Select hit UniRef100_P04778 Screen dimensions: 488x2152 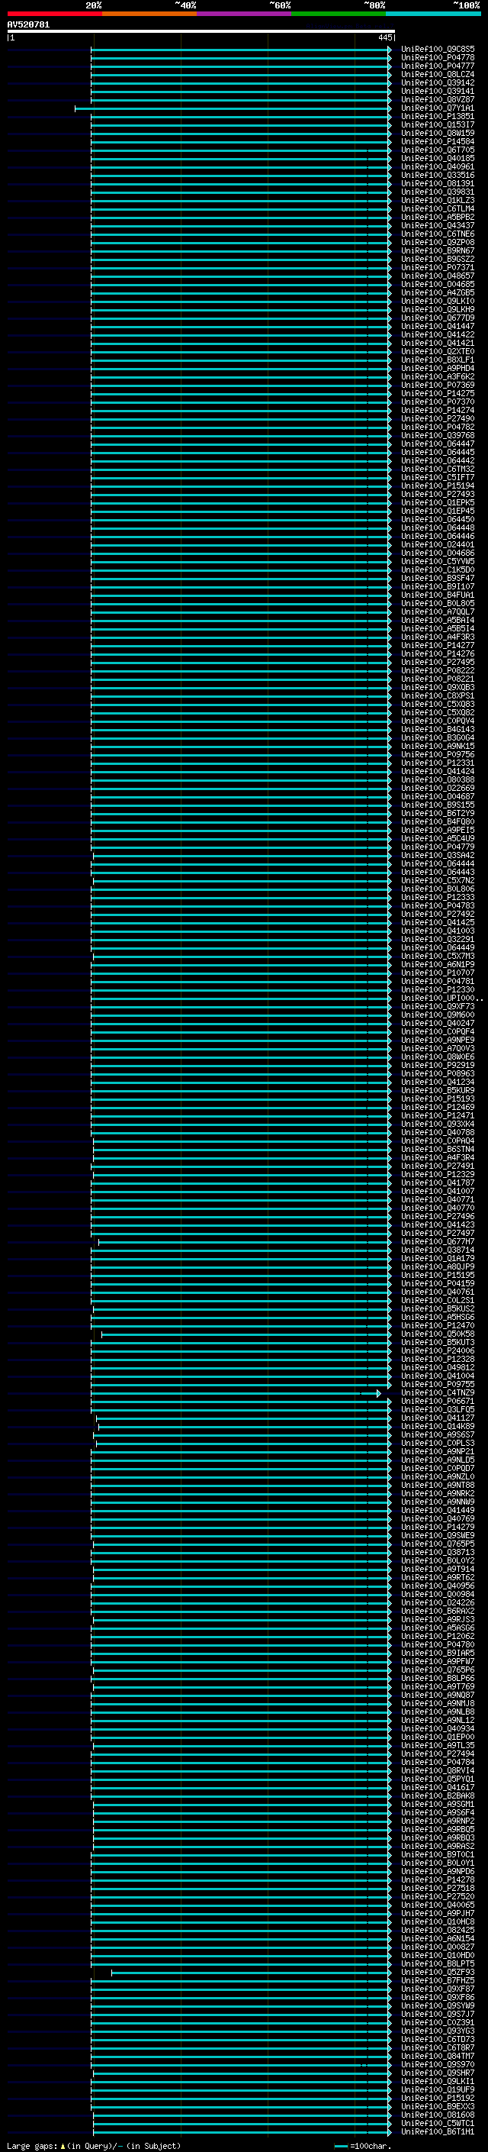tap(438, 58)
